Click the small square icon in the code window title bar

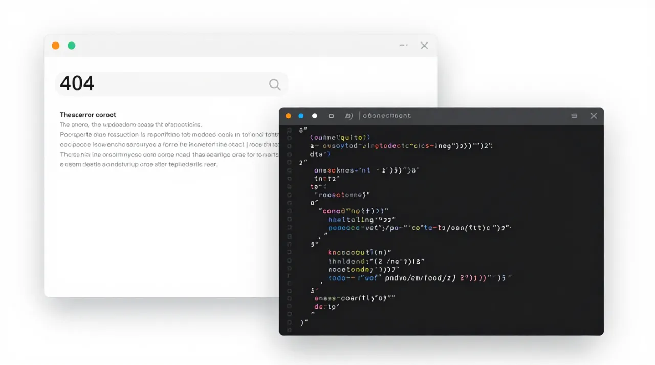pyautogui.click(x=331, y=116)
